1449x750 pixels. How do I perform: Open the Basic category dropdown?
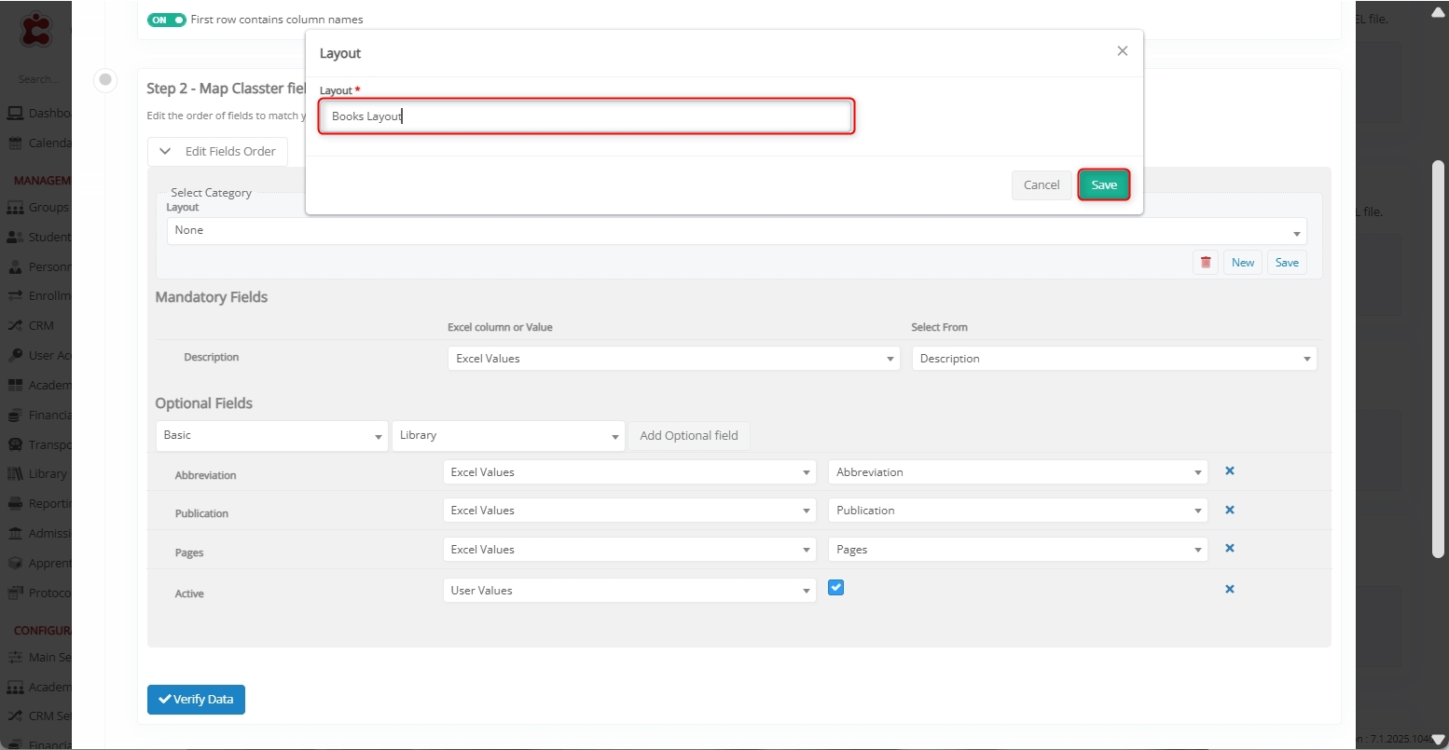[x=271, y=436]
